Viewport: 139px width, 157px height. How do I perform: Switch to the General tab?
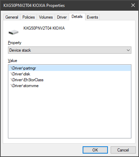(12, 17)
